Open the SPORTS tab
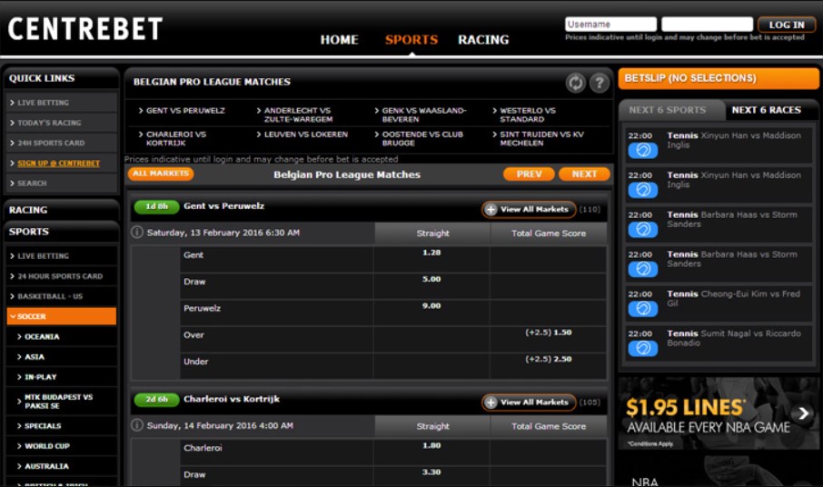823x487 pixels. (411, 40)
